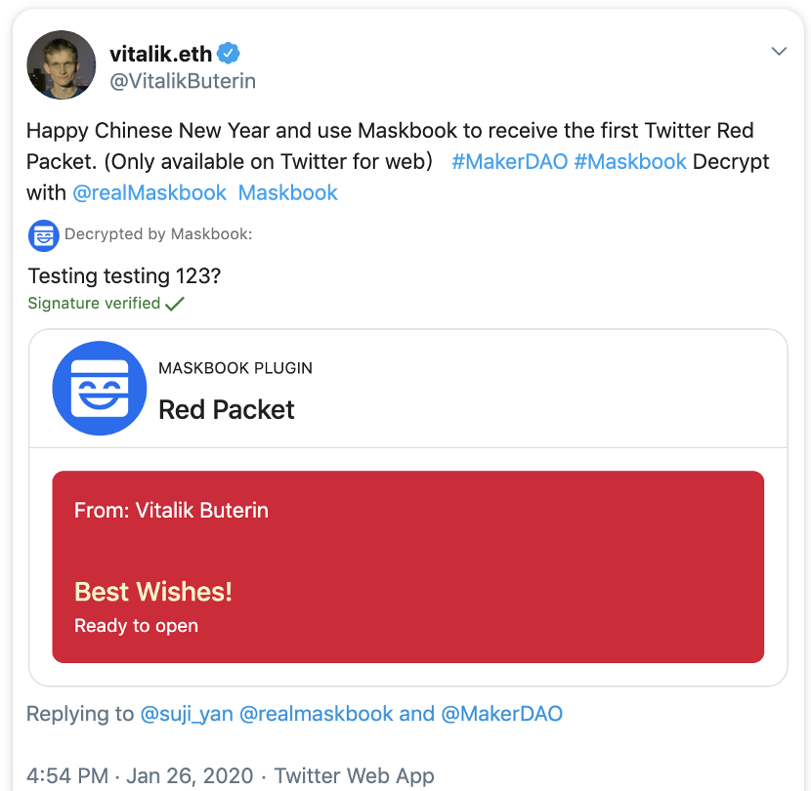
Task: Click the Best Wishes! text
Action: [x=153, y=591]
